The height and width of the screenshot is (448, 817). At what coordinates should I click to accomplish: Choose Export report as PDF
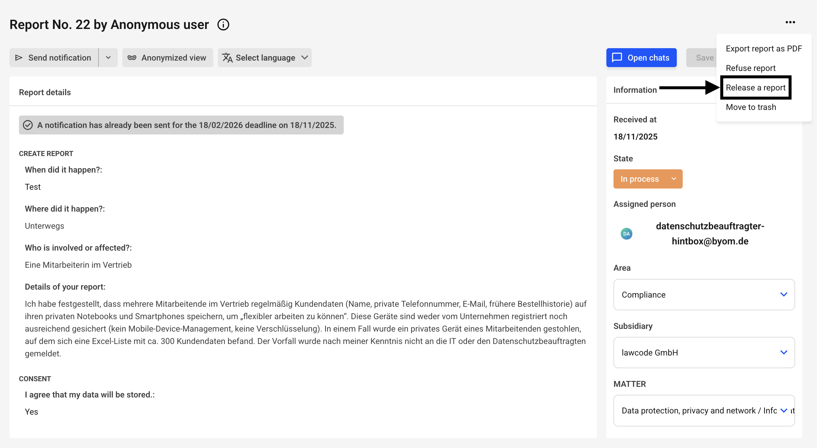tap(763, 48)
